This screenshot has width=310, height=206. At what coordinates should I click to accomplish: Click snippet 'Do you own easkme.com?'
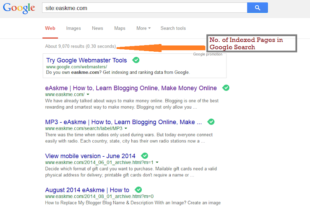coord(118,73)
